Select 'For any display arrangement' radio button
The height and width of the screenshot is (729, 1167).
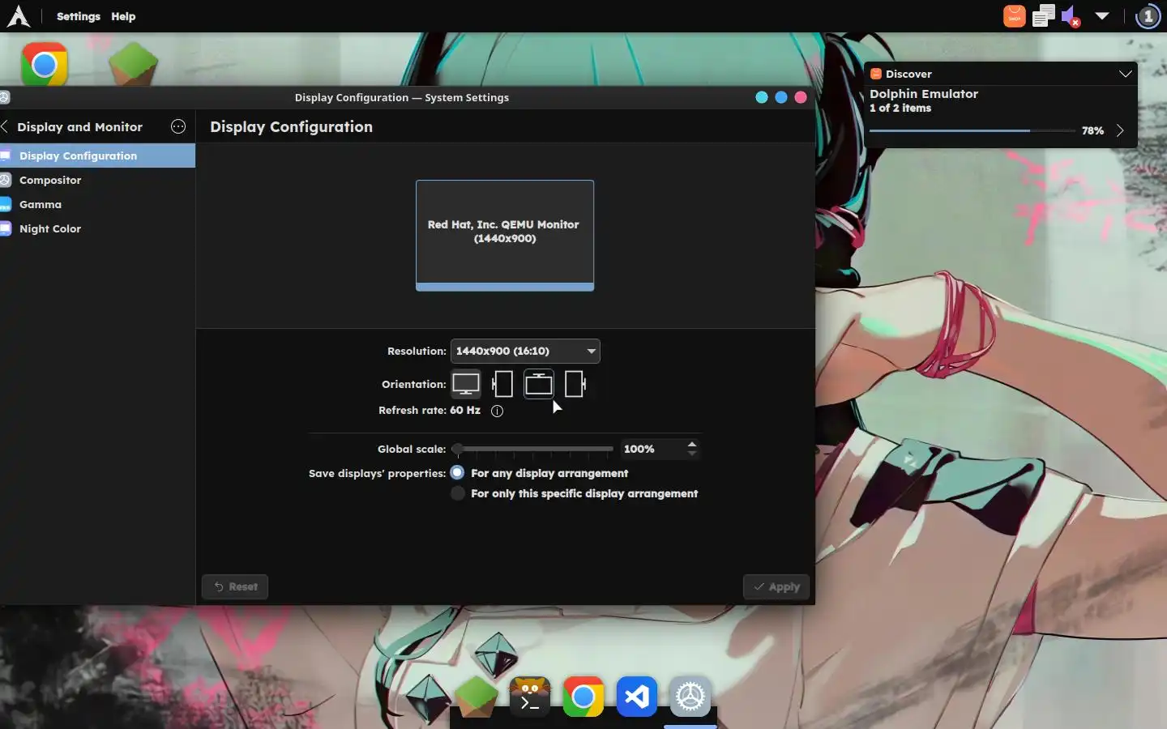[458, 473]
